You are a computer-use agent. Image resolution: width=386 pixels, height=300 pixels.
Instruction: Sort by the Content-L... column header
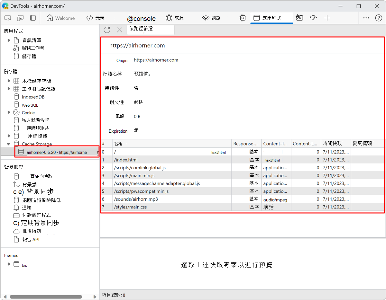pos(306,144)
